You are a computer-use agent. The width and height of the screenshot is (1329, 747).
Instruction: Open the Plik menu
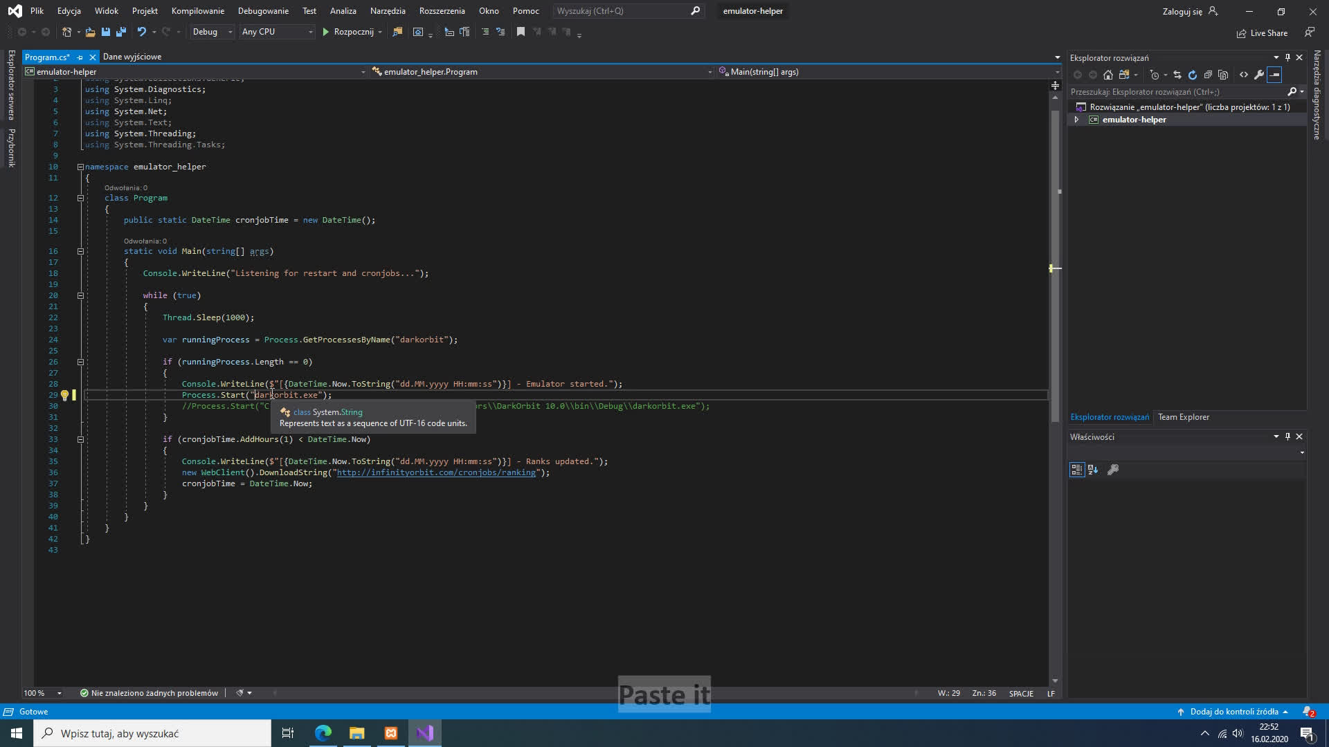tap(37, 11)
